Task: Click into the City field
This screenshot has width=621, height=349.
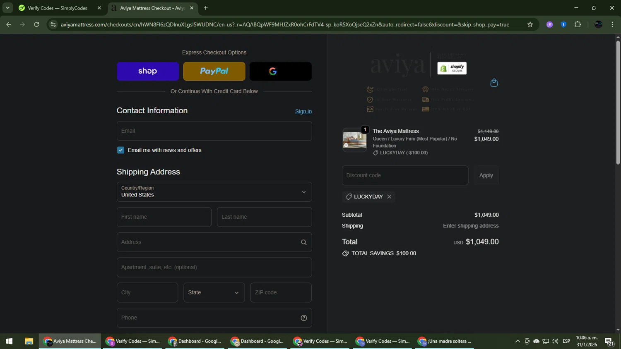Action: pyautogui.click(x=147, y=293)
